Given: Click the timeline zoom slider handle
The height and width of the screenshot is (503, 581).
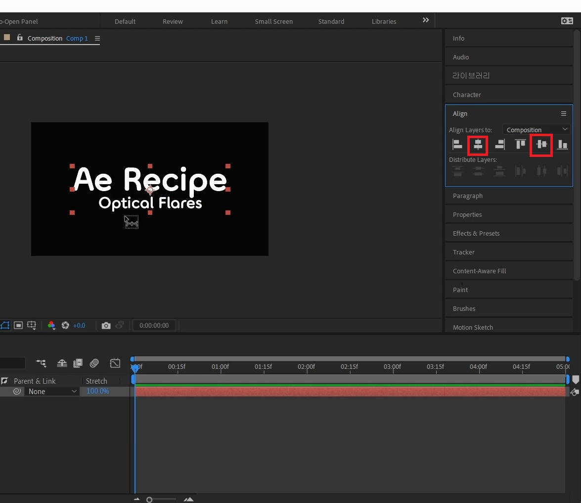Looking at the screenshot, I should coord(149,500).
